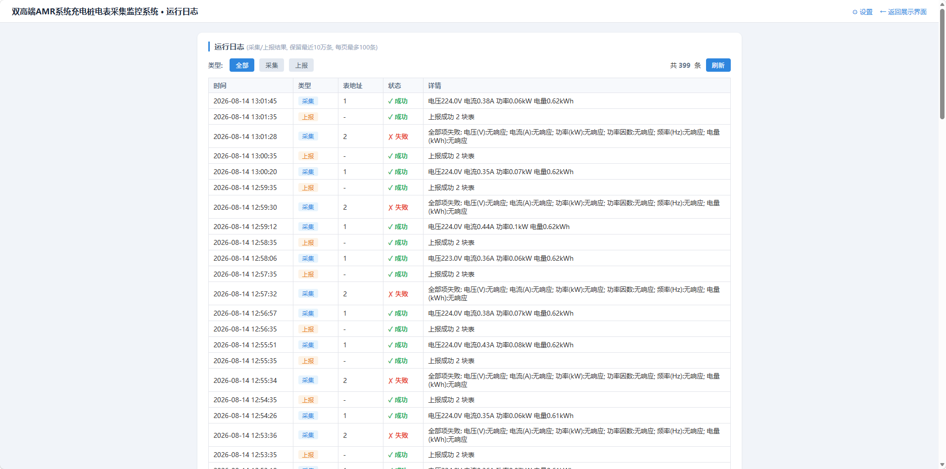
Task: Click 失败 status in 13:01:28 row
Action: tap(398, 137)
